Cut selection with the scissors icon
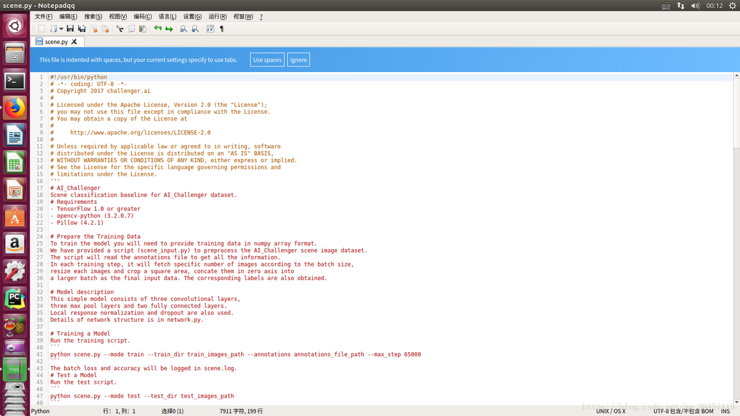The height and width of the screenshot is (416, 740). pyautogui.click(x=119, y=29)
